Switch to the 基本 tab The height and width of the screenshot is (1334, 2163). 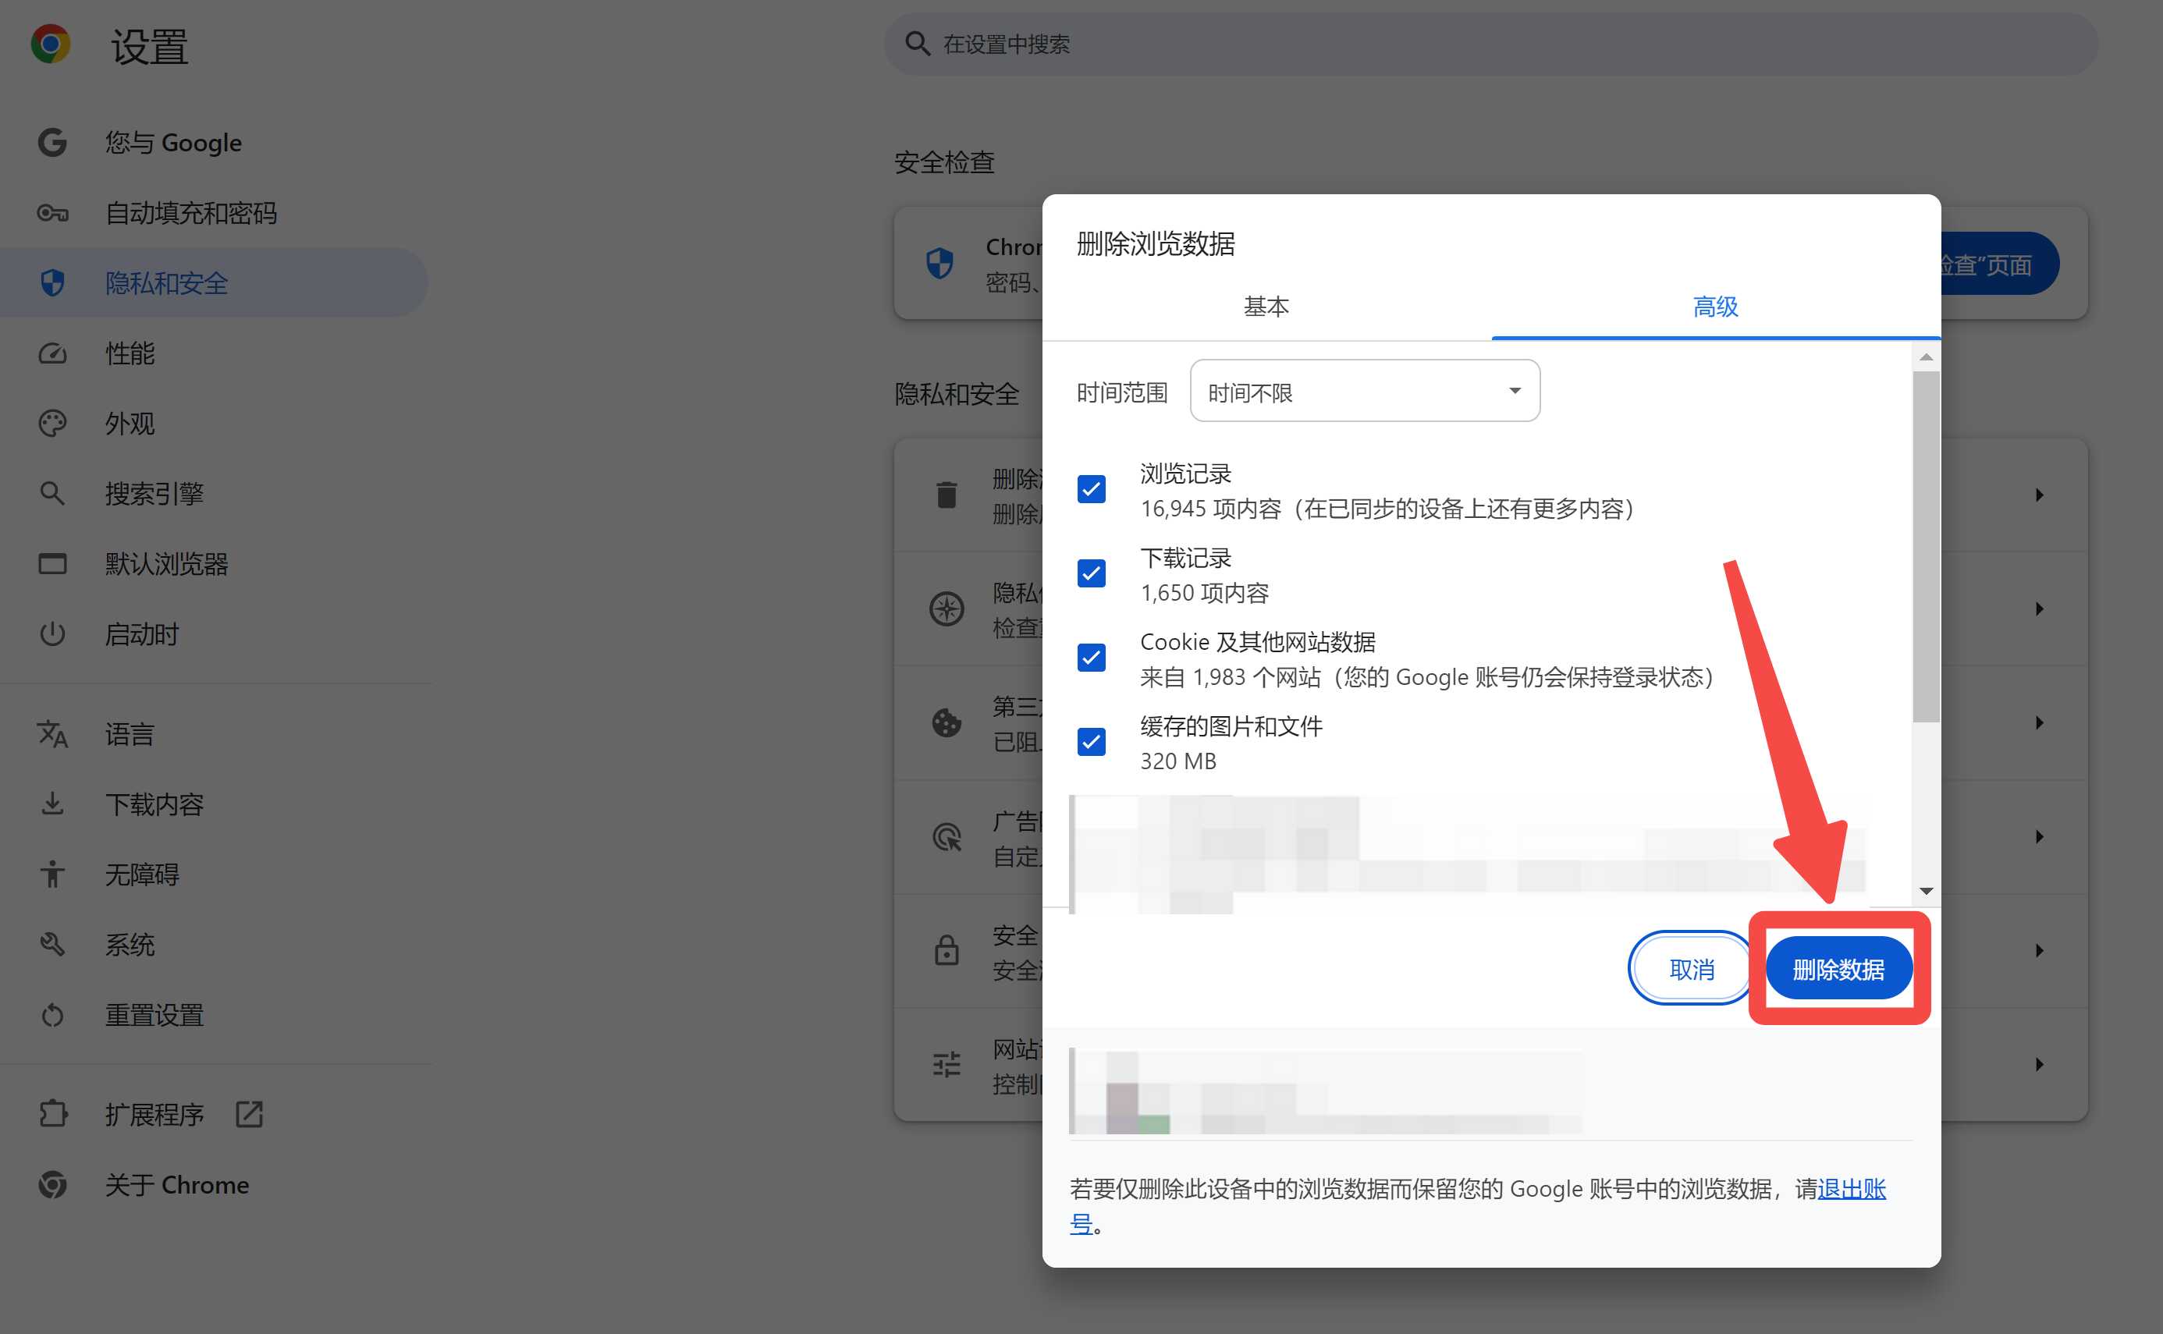(1266, 306)
